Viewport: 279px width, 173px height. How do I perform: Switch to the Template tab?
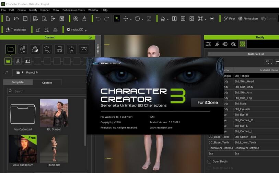point(18,82)
